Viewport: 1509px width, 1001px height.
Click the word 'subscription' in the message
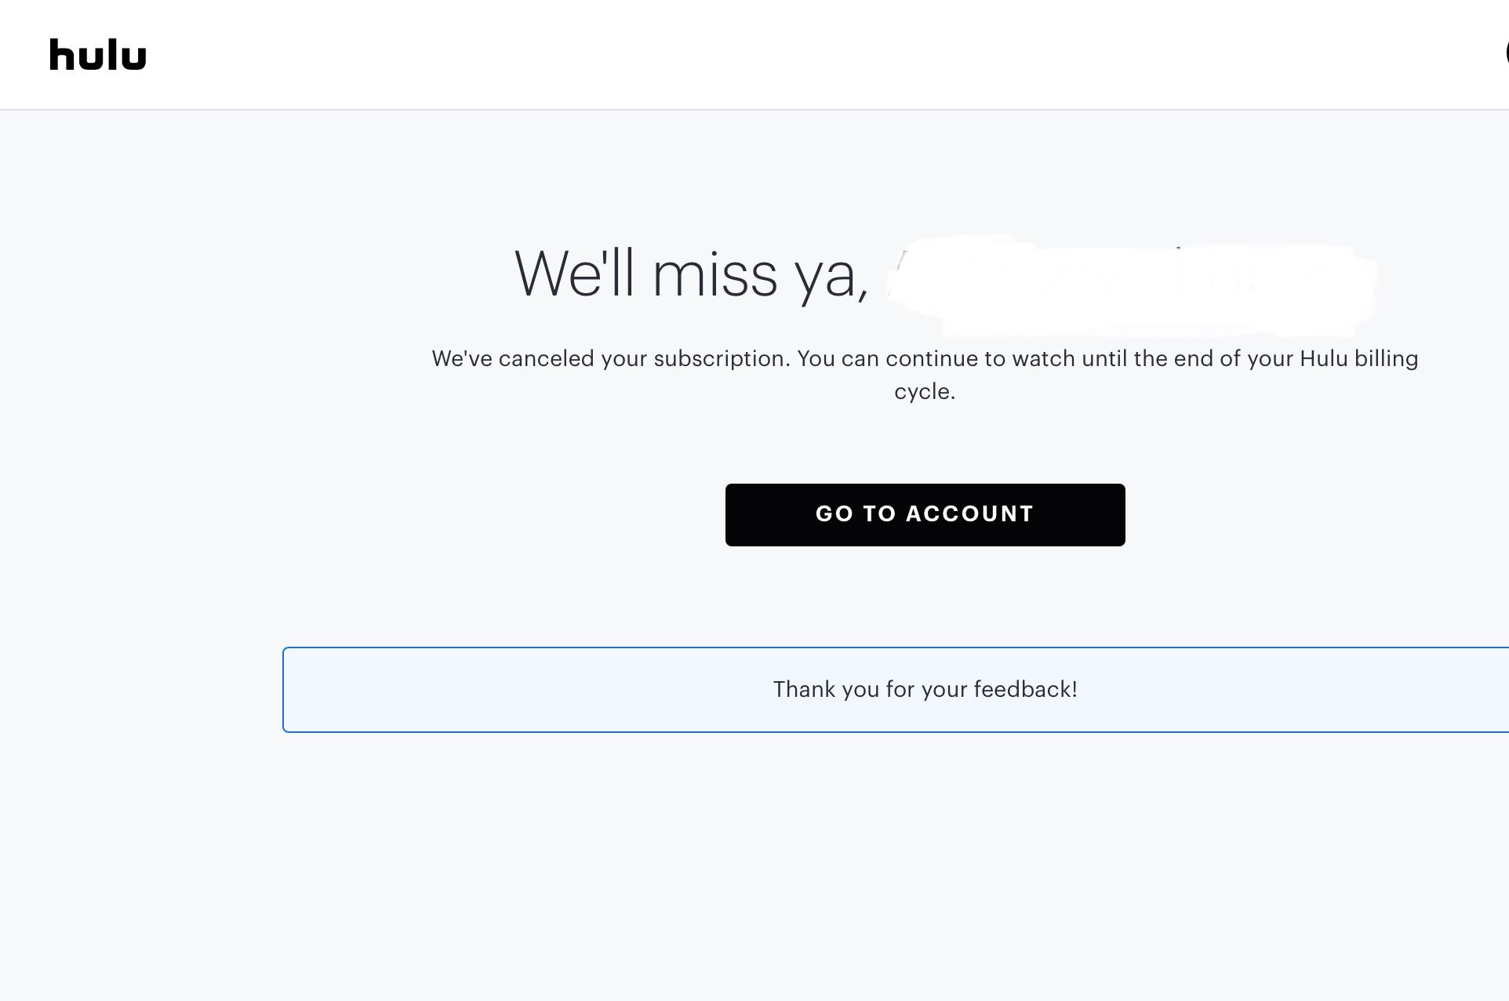[721, 359]
